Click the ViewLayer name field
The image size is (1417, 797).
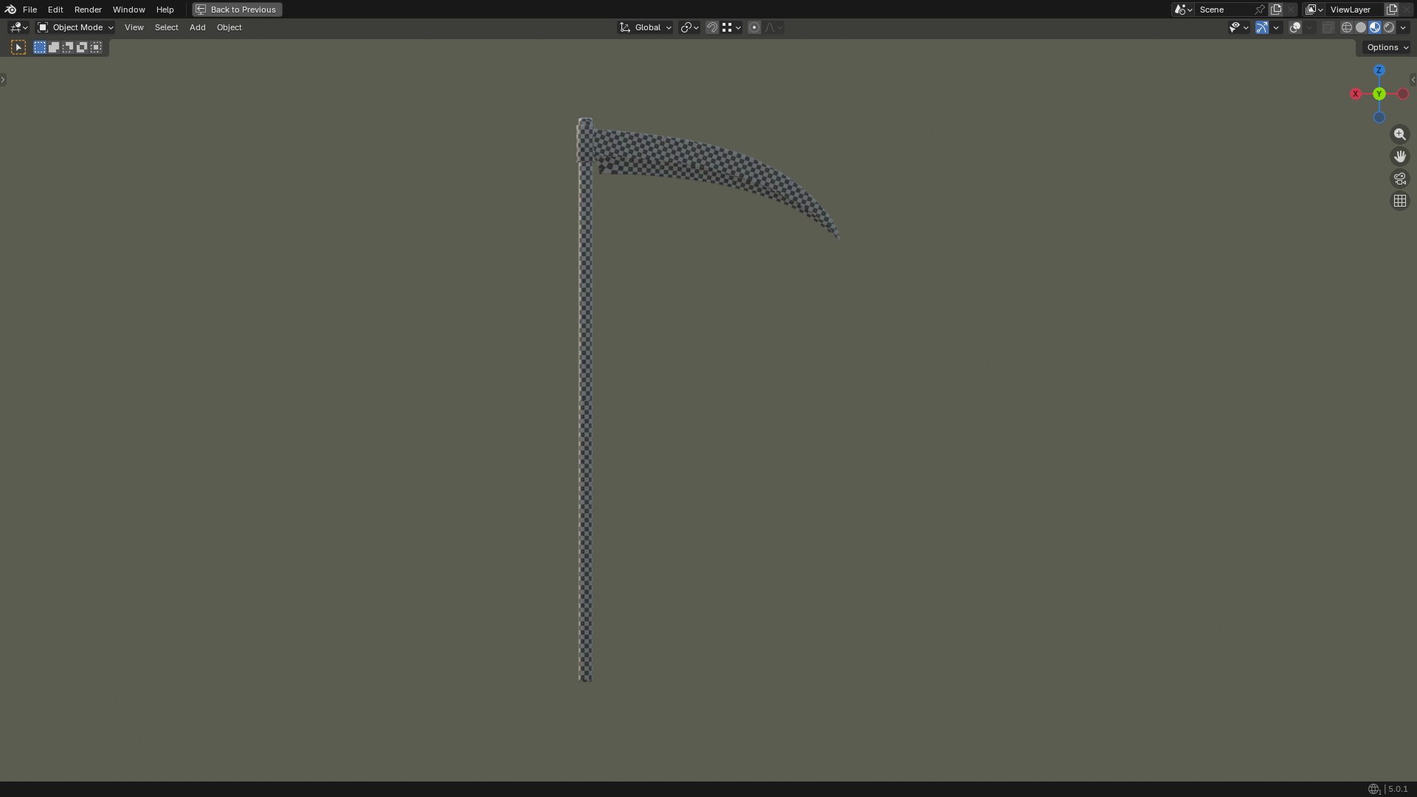click(x=1355, y=10)
